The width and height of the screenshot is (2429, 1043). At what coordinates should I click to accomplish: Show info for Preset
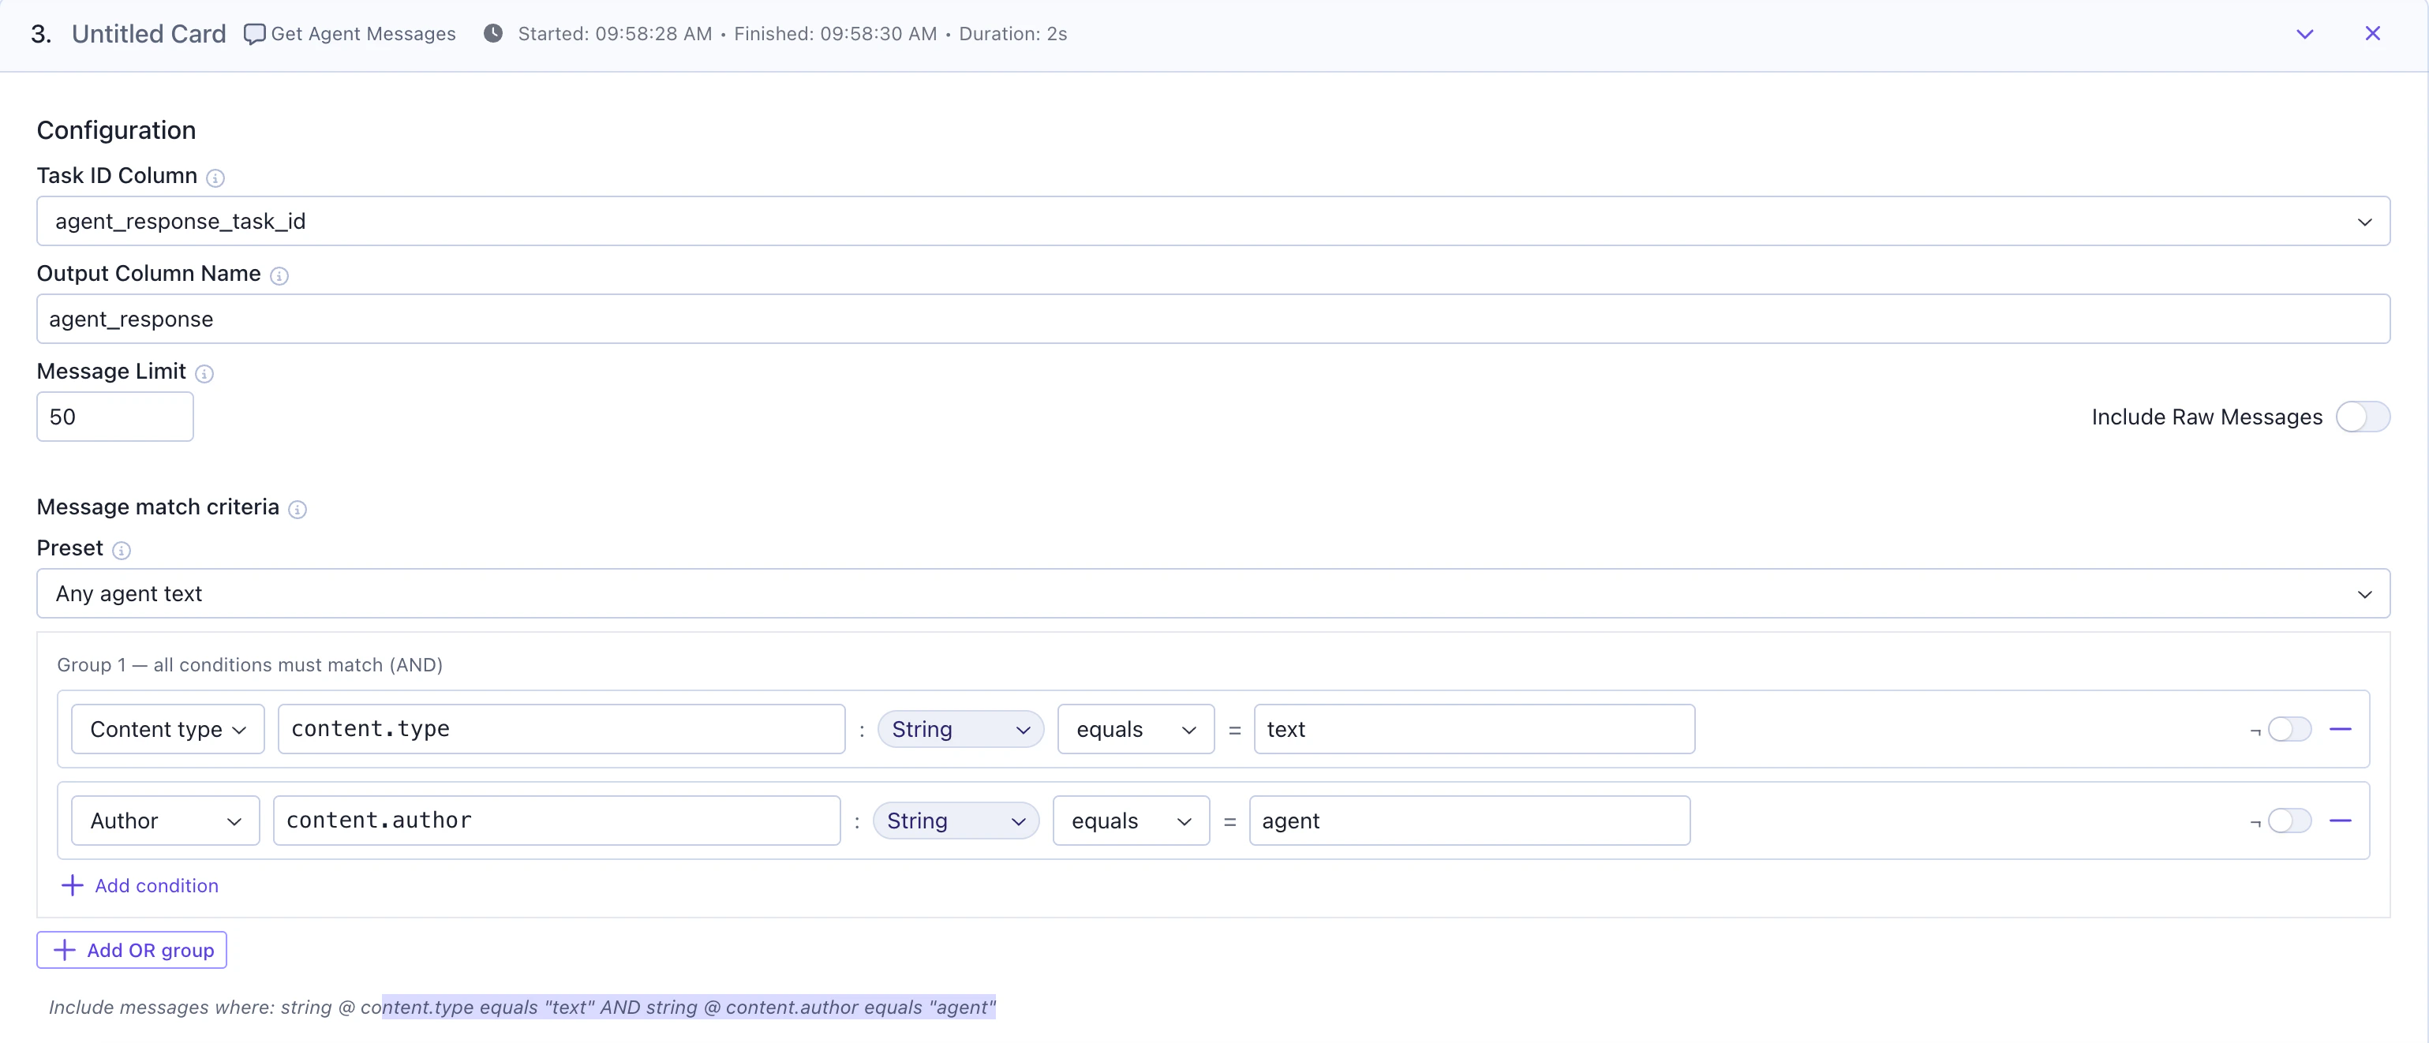coord(121,550)
